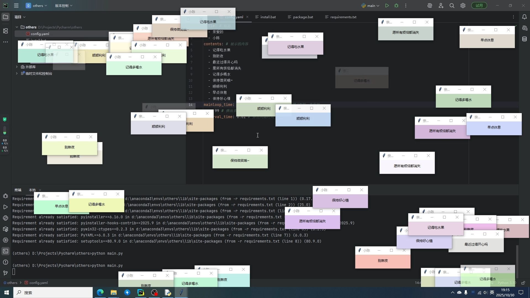
Task: Run the project with the green play icon
Action: [x=387, y=6]
